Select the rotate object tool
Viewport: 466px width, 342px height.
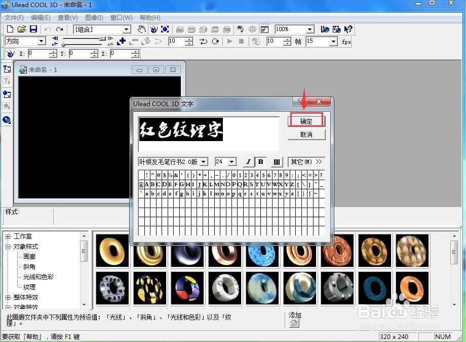(153, 29)
